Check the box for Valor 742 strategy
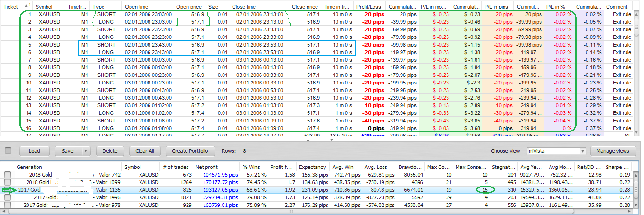Viewport: 644px width, 215px height. (x=8, y=175)
